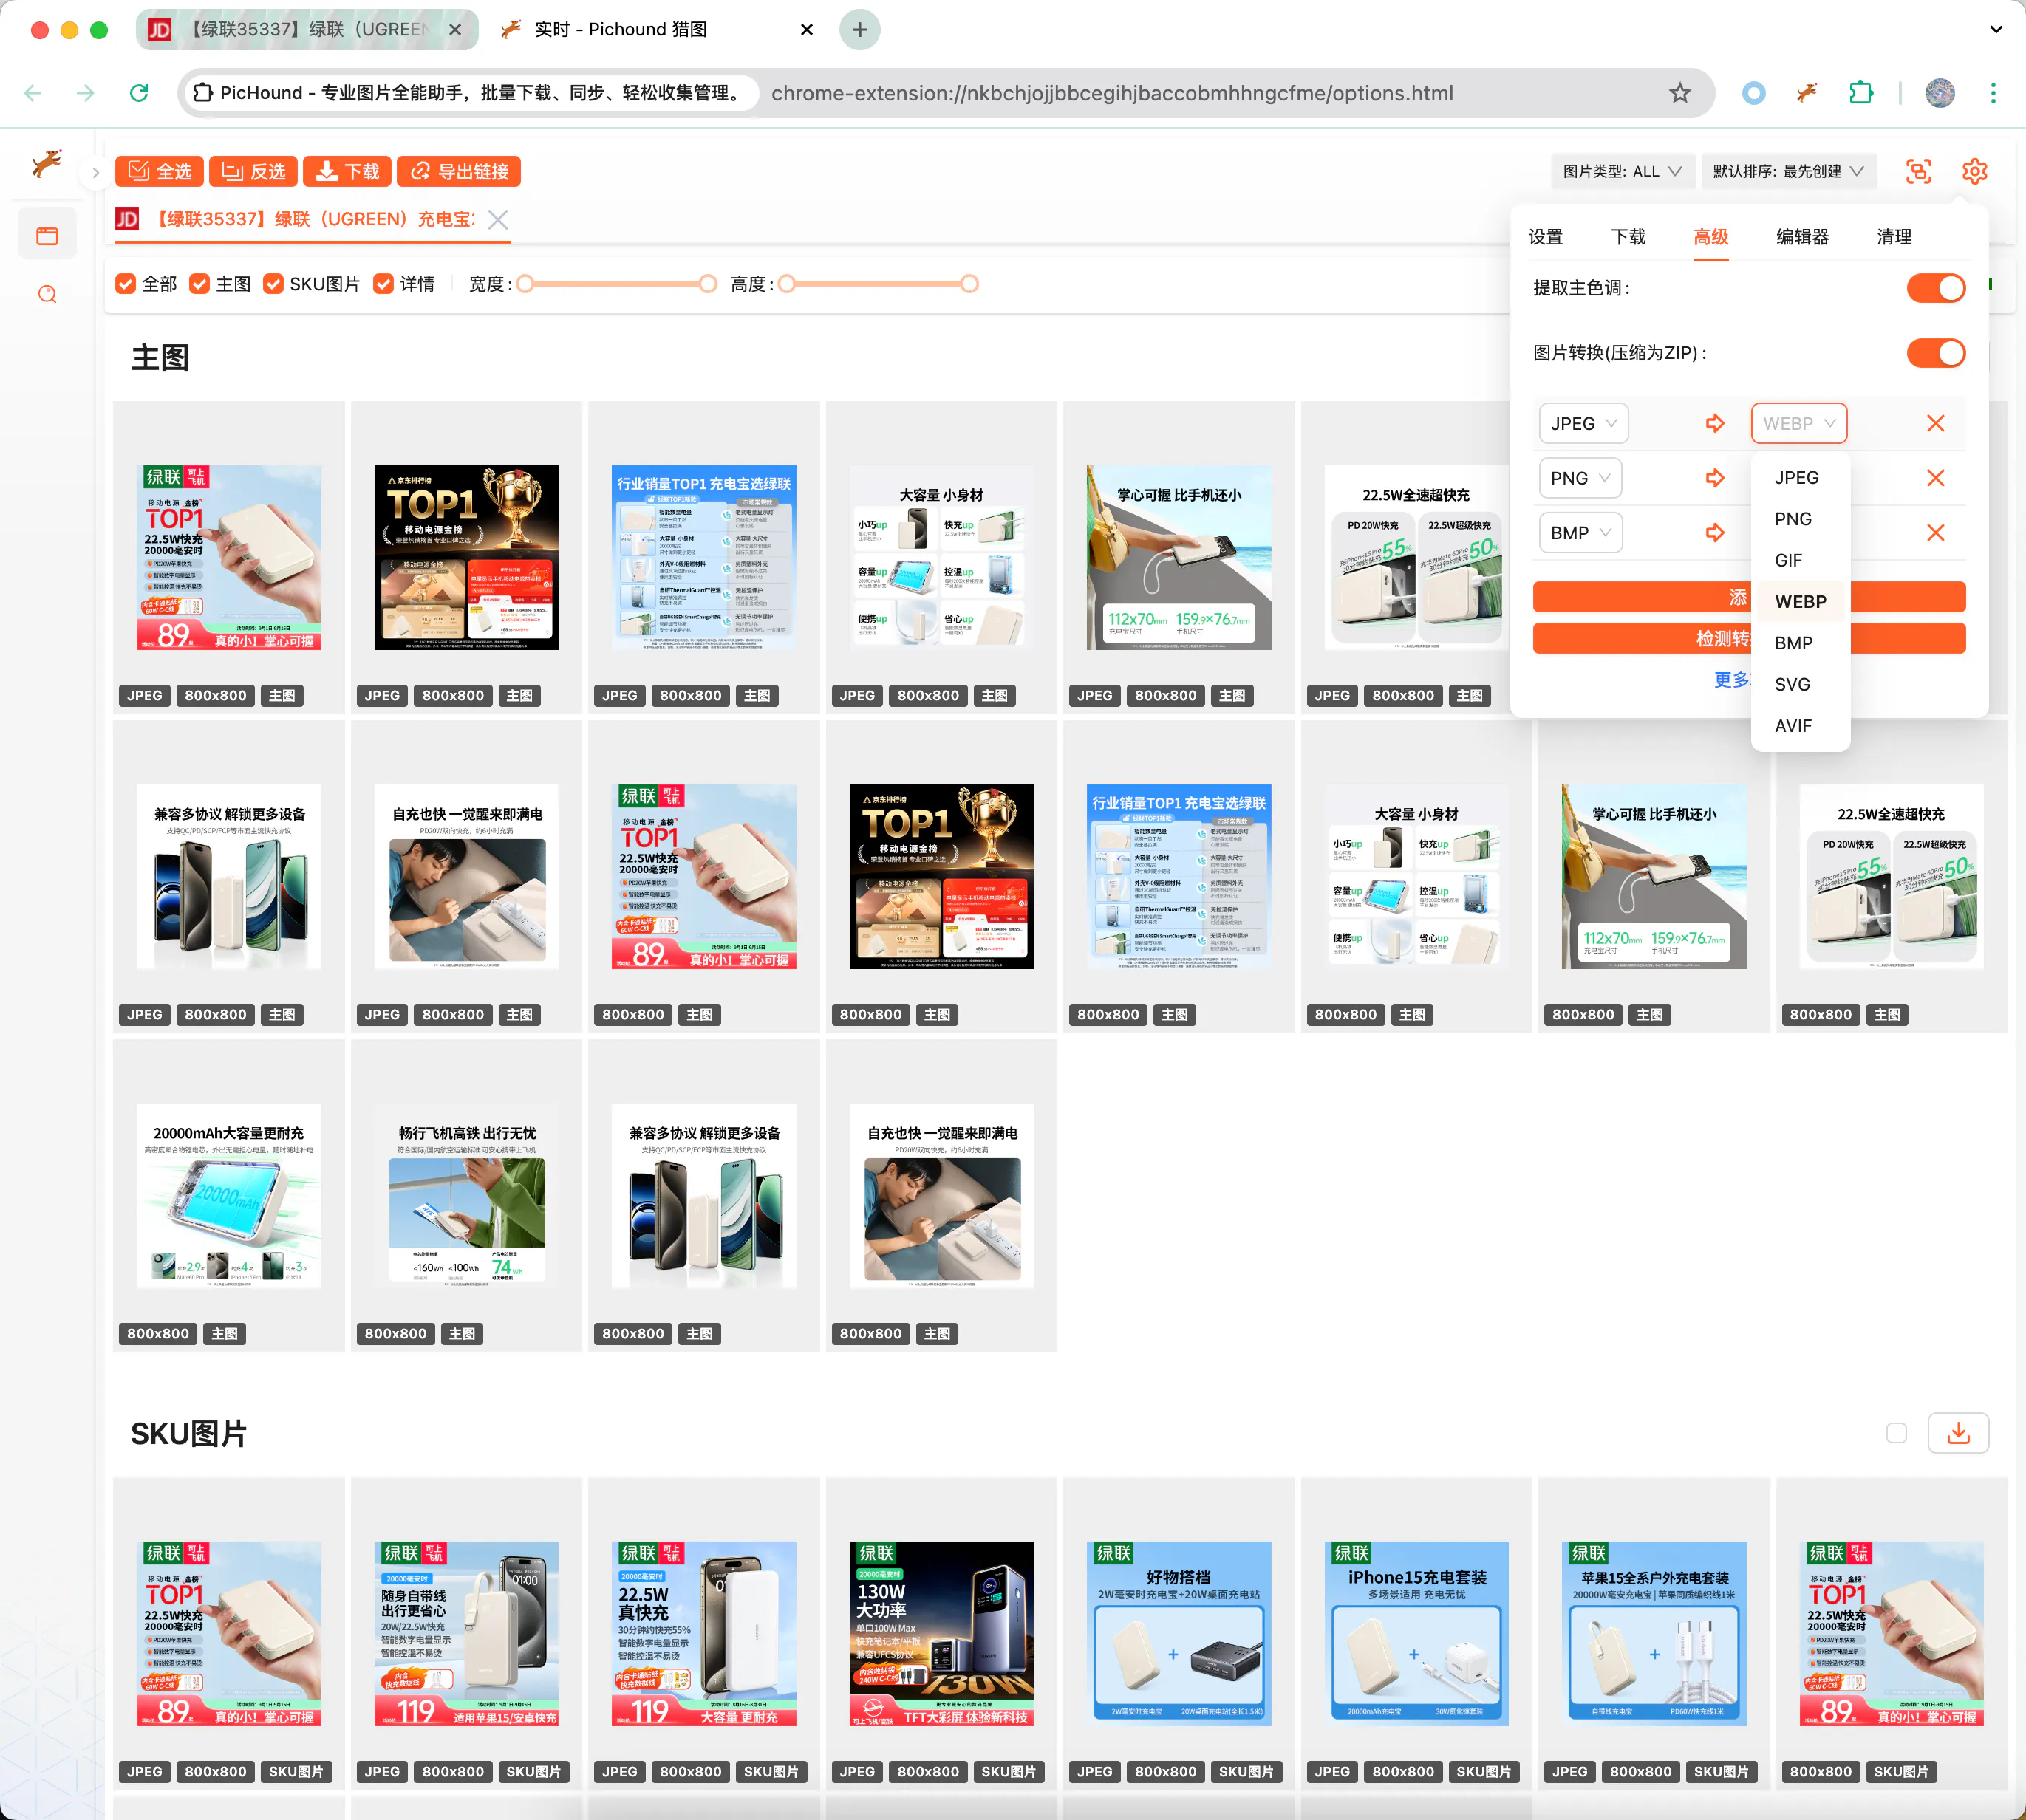Image resolution: width=2026 pixels, height=1820 pixels.
Task: Delete the JPEG conversion rule
Action: (x=1935, y=423)
